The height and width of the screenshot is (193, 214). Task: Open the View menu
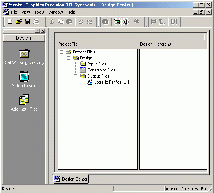click(26, 12)
